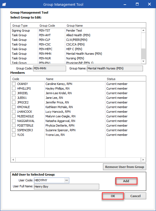156x211 pixels.
Task: Click group code PEN-NUR
Action: point(45,58)
